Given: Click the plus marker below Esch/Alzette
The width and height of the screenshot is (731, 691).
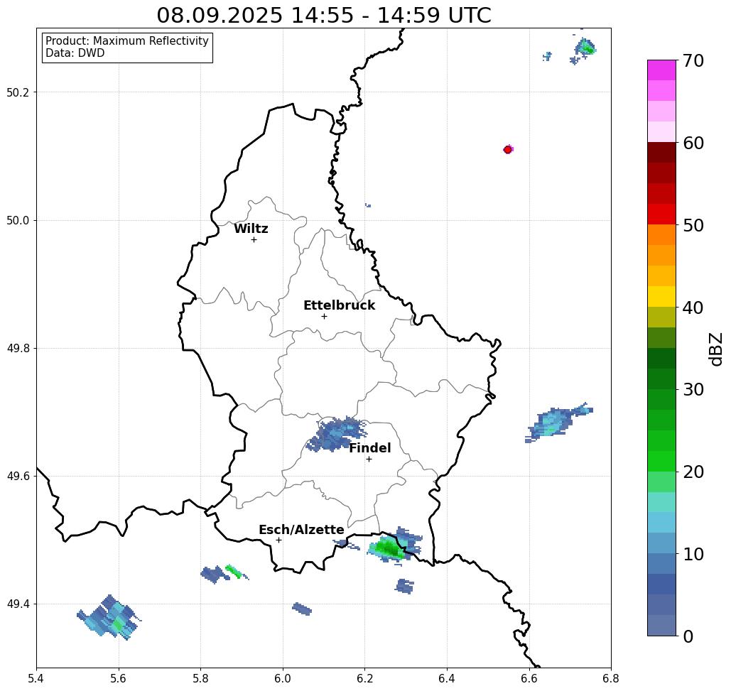Looking at the screenshot, I should [278, 540].
